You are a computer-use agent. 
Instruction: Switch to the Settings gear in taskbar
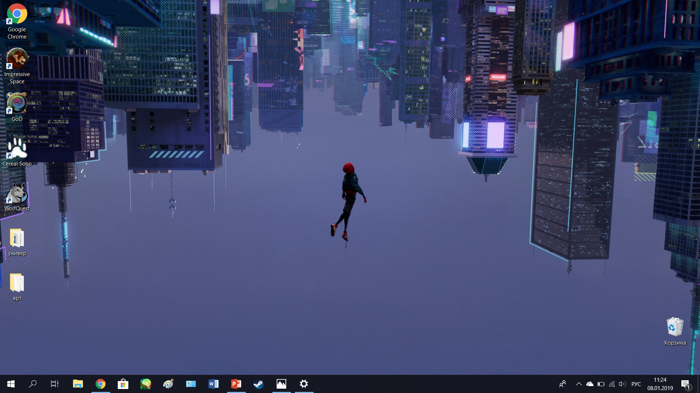click(x=304, y=384)
